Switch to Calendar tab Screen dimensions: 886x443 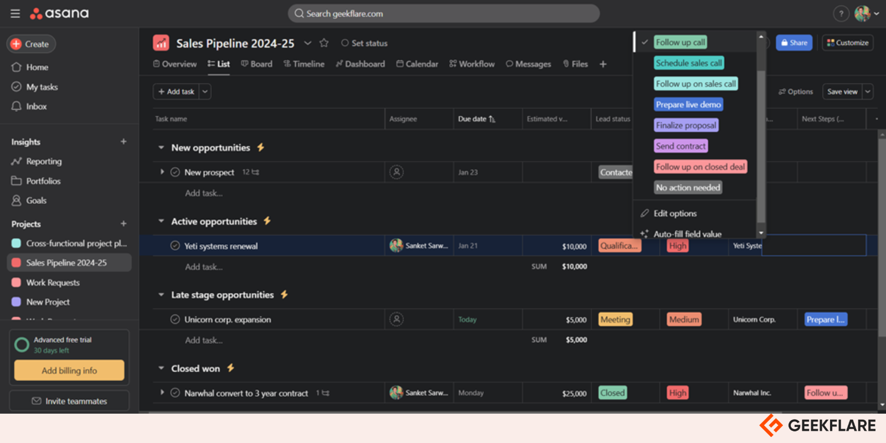click(417, 64)
